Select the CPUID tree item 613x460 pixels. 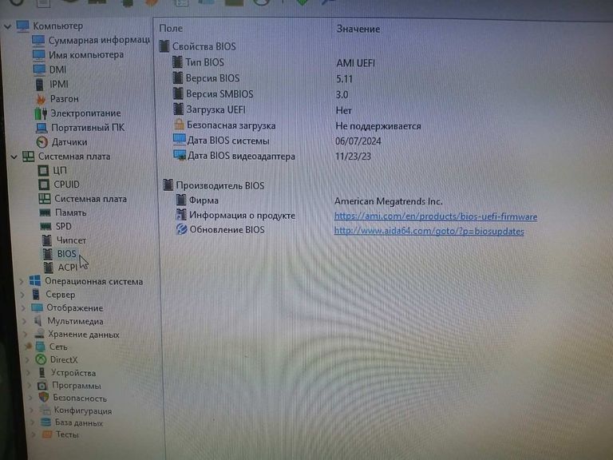66,184
